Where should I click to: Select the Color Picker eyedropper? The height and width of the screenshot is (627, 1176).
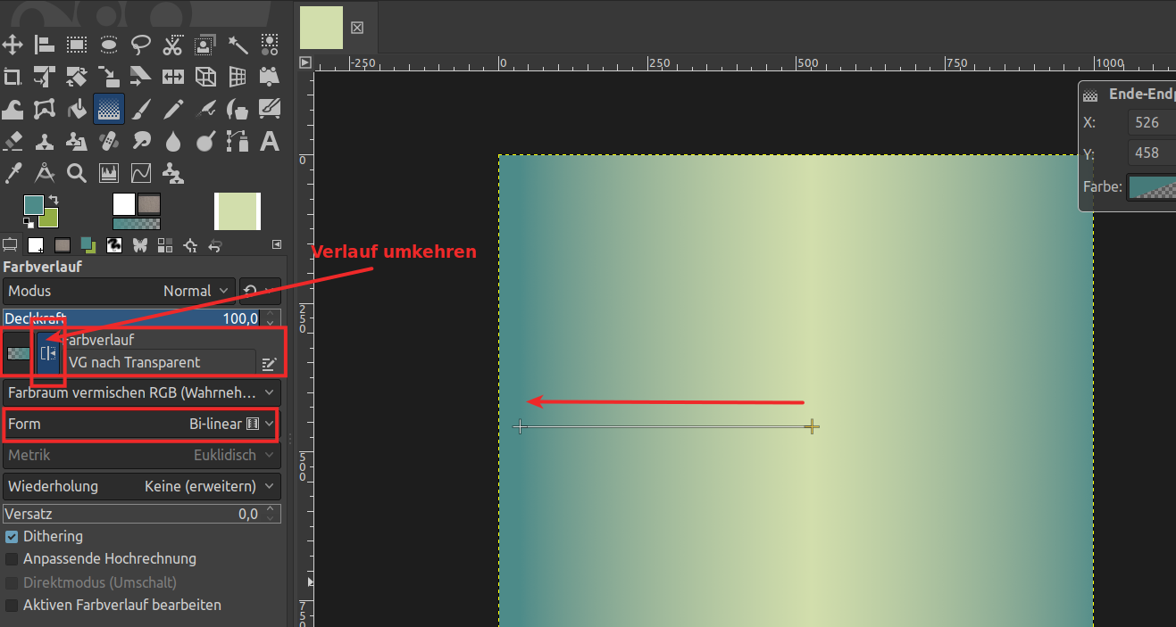pos(13,173)
